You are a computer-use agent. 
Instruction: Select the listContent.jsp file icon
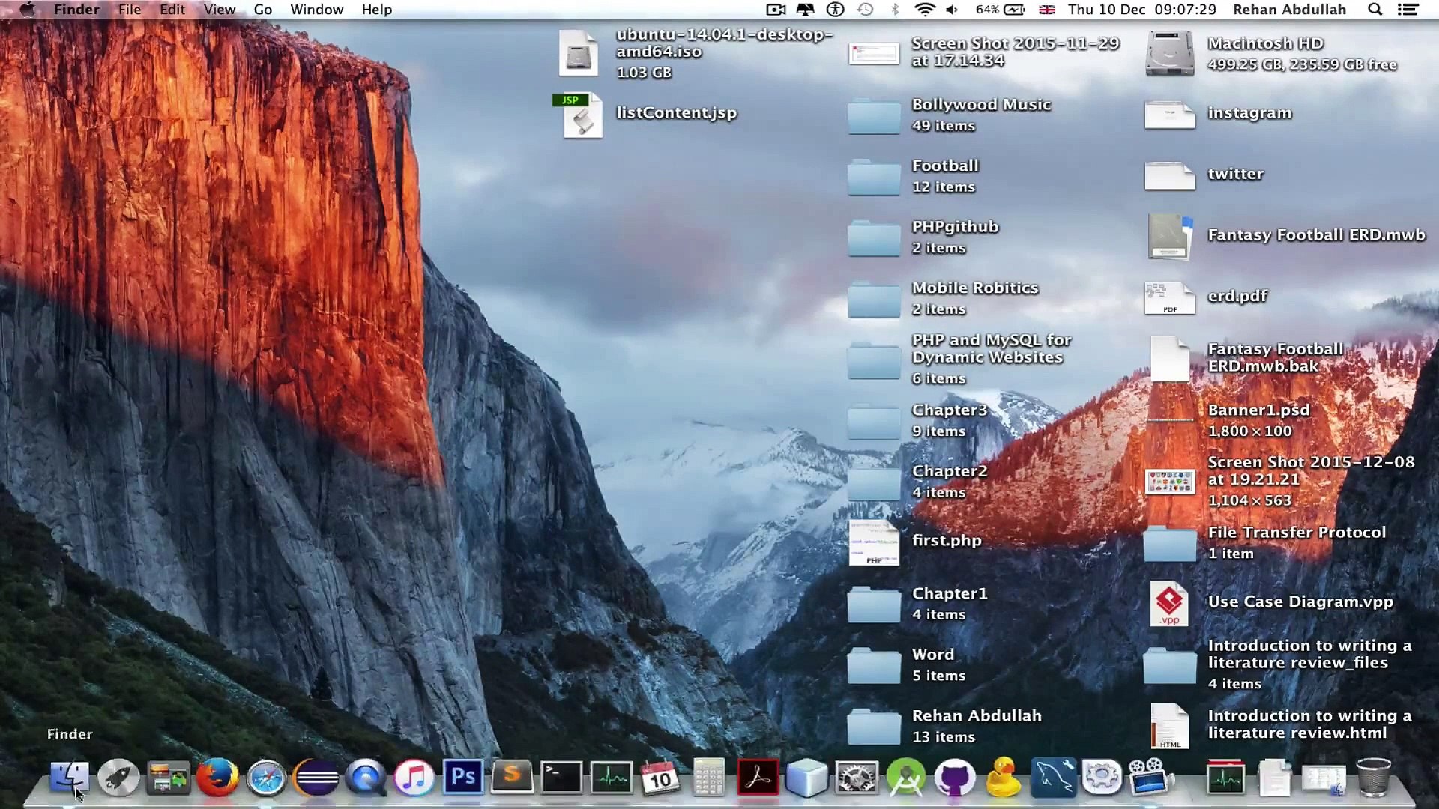tap(581, 115)
